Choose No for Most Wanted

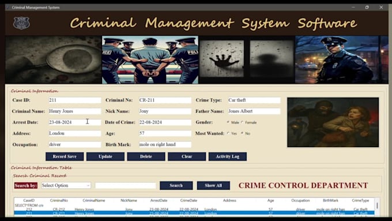pyautogui.click(x=242, y=133)
